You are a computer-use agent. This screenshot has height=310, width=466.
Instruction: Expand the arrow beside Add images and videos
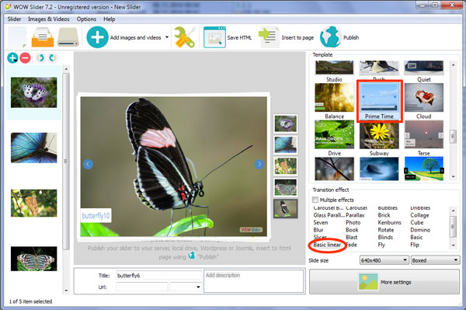(x=167, y=37)
